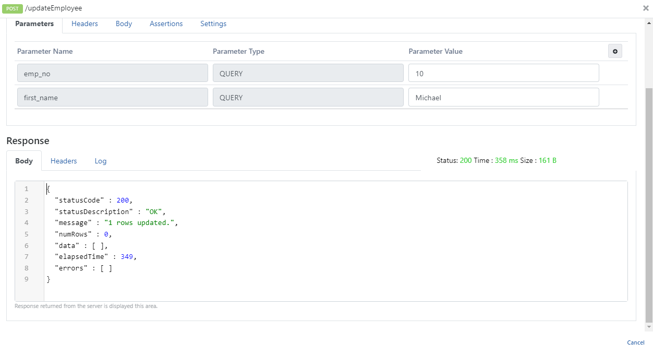Open the Settings tab

(213, 24)
